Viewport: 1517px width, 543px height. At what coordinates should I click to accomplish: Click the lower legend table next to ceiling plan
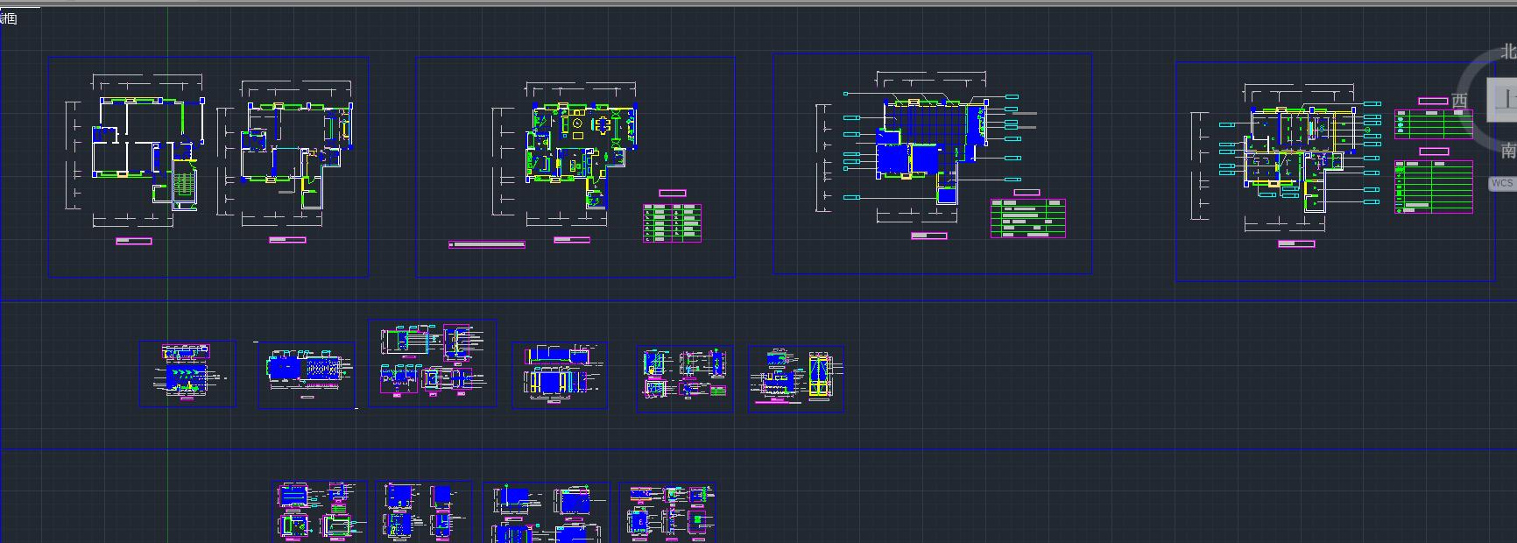(1434, 187)
